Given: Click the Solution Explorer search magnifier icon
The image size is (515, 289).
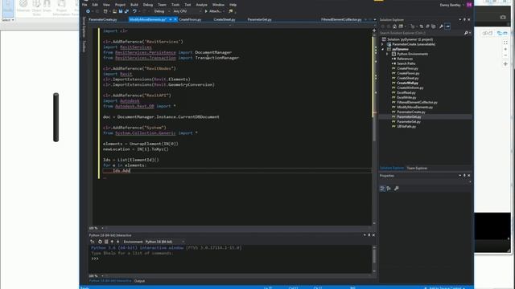Looking at the screenshot, I should tap(466, 33).
